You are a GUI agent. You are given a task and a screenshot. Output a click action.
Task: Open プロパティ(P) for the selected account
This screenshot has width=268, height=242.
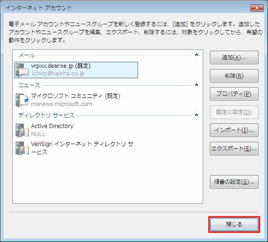234,94
